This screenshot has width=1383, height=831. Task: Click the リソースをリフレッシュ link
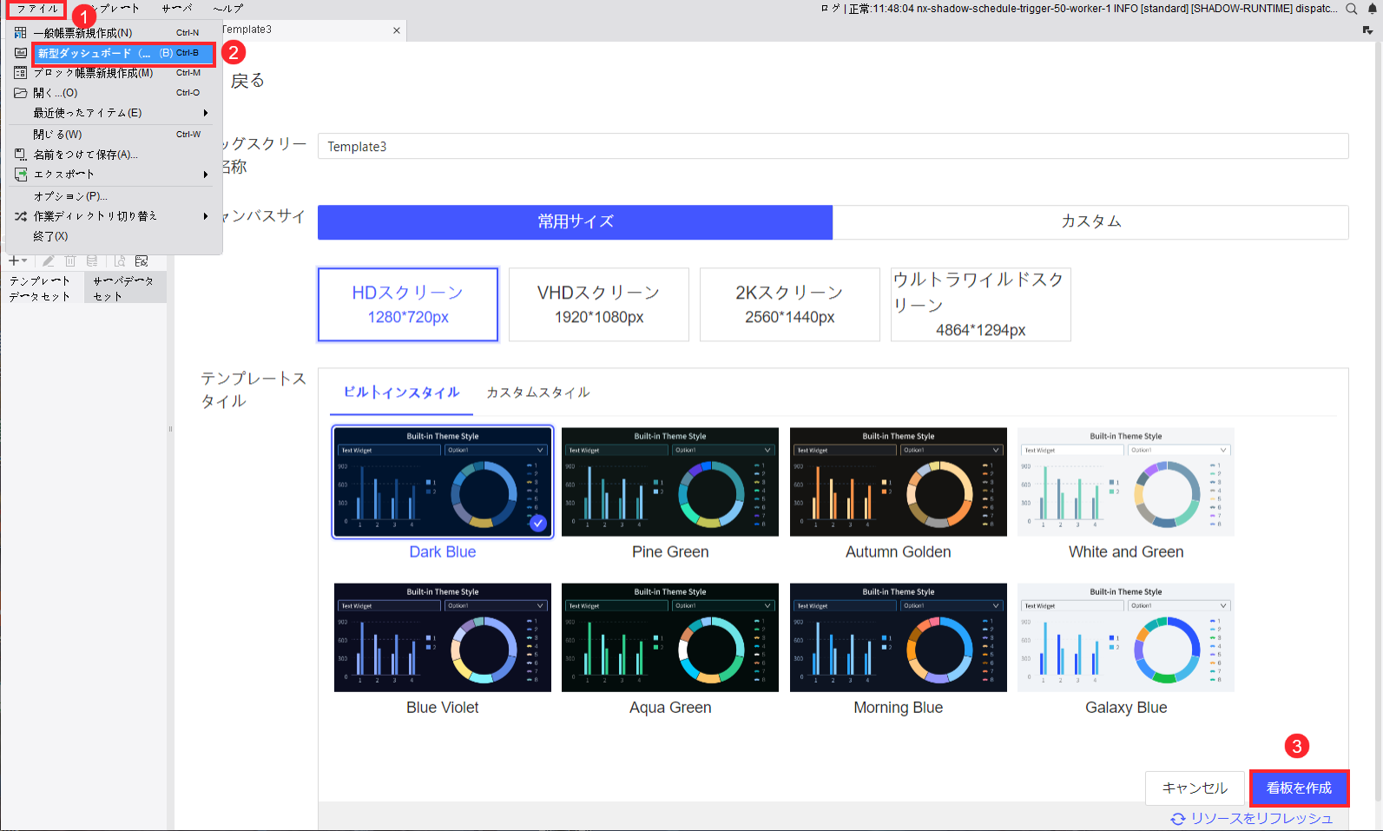pyautogui.click(x=1261, y=819)
